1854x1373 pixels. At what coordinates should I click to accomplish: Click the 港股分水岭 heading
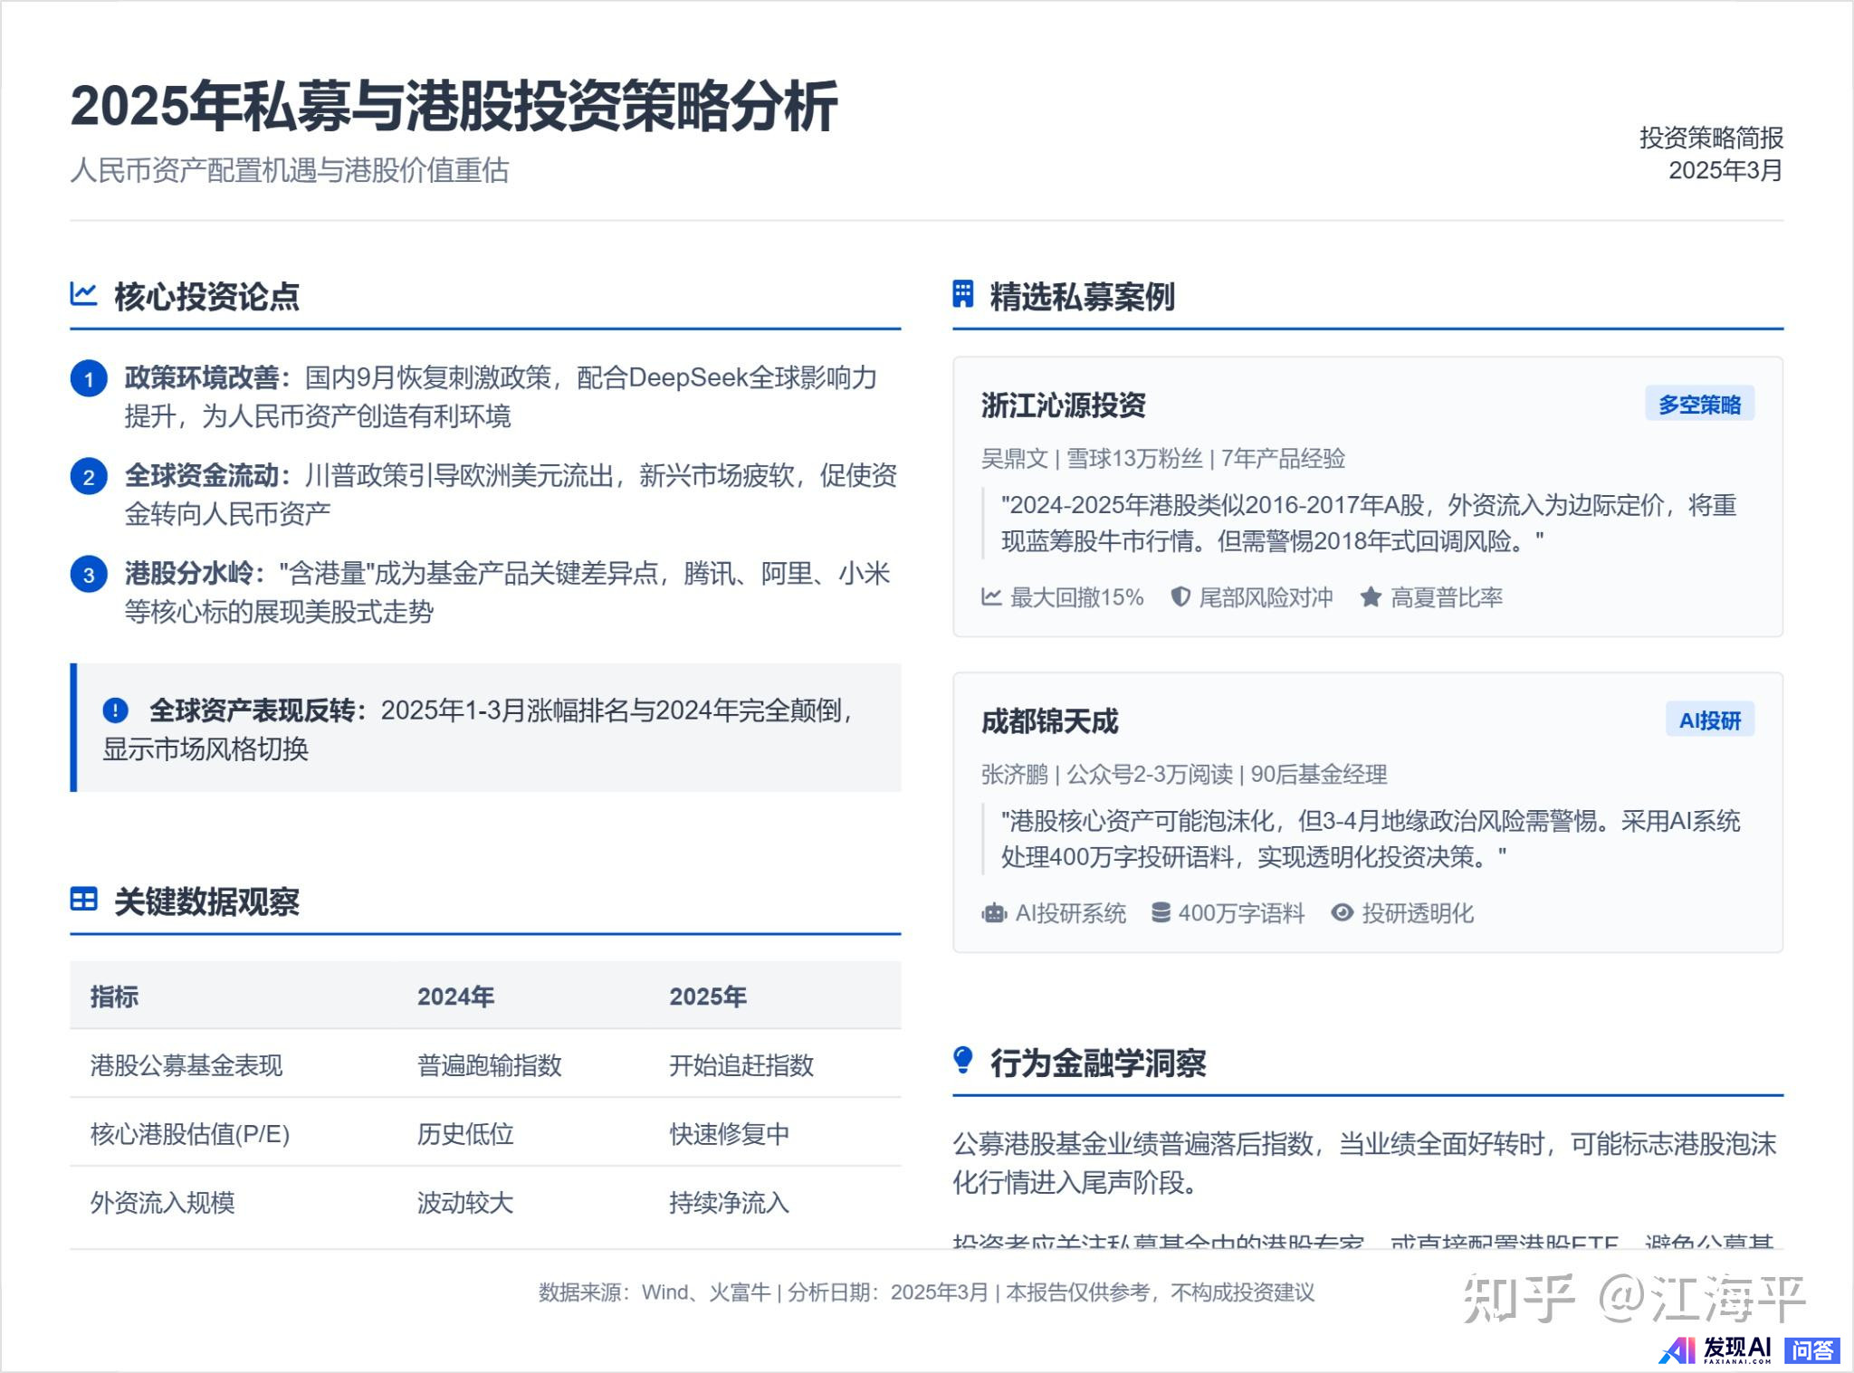click(x=196, y=573)
